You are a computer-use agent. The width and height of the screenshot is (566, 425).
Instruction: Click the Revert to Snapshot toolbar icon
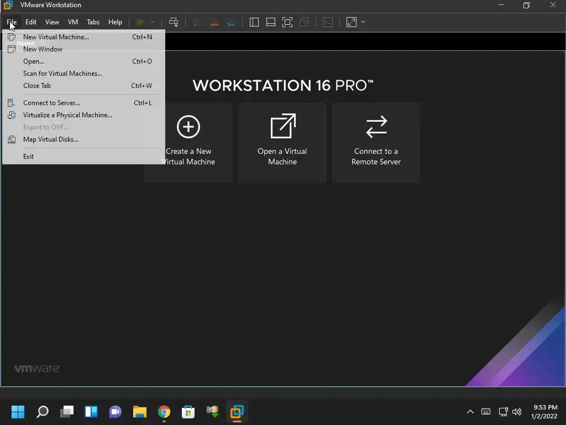(214, 22)
